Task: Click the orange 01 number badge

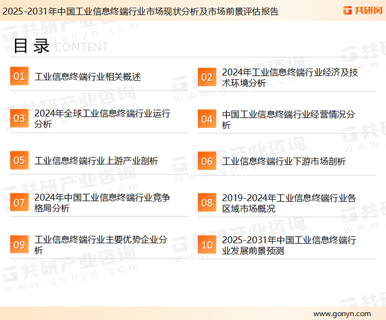Action: point(19,76)
